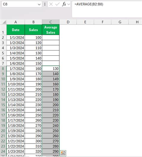
Task: Select the column A header
Action: [16, 22]
